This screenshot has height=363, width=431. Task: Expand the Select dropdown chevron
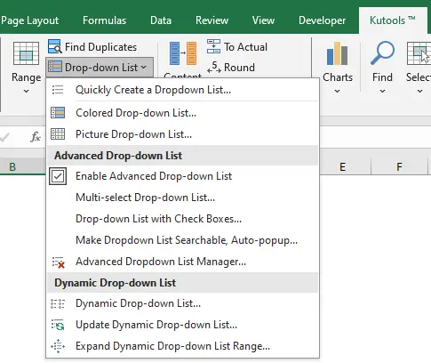point(419,91)
